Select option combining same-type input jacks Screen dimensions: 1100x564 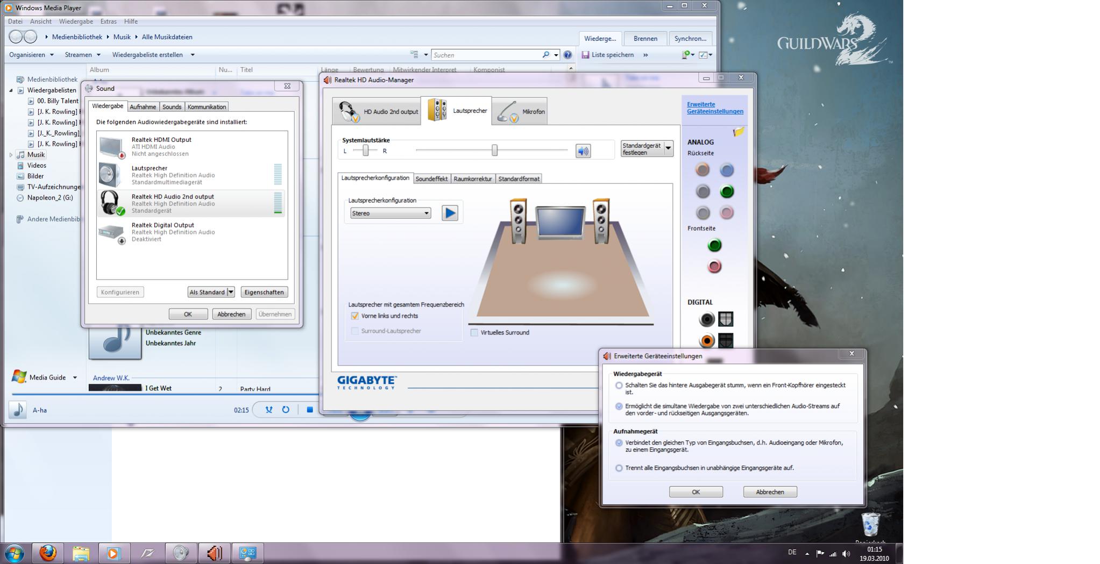(619, 443)
